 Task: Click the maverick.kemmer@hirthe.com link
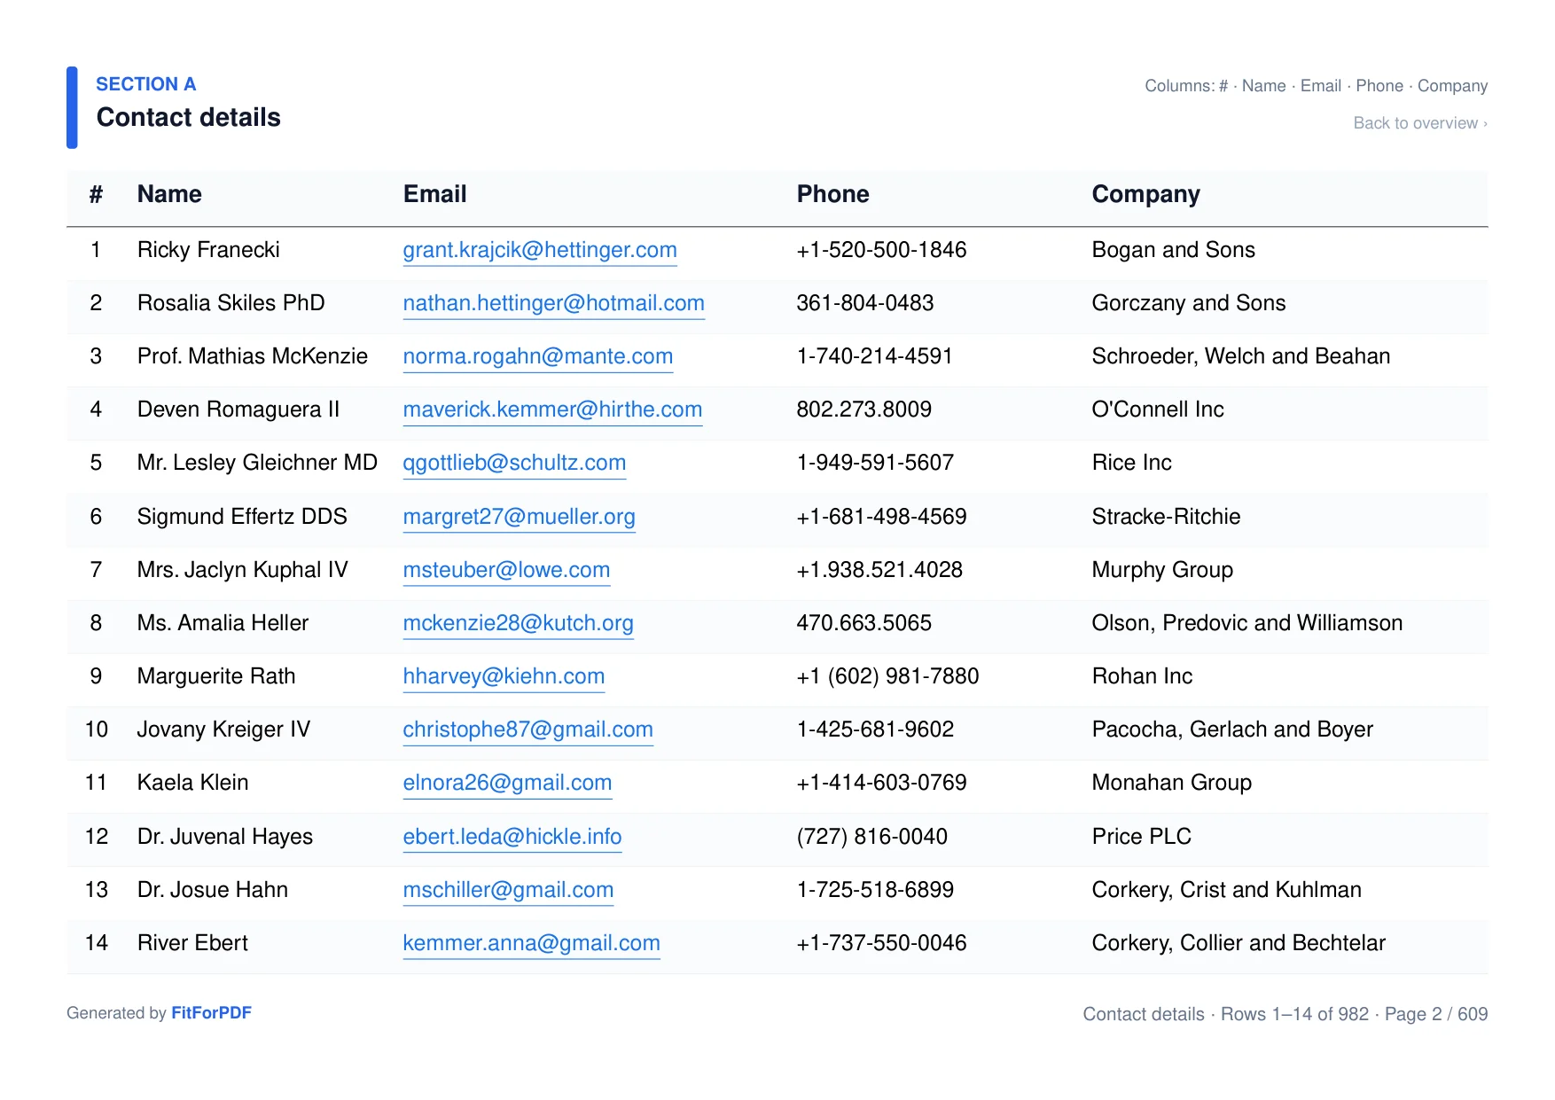pos(551,410)
